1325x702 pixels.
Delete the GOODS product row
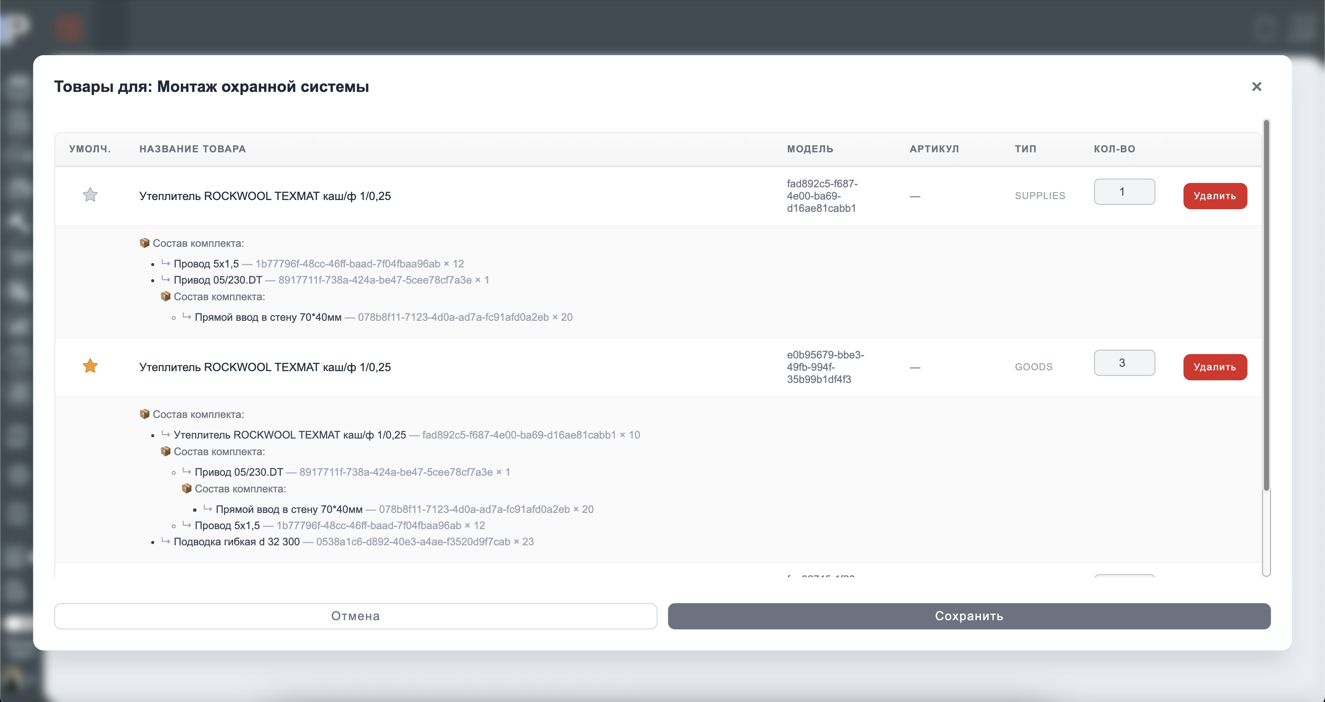[x=1215, y=367]
